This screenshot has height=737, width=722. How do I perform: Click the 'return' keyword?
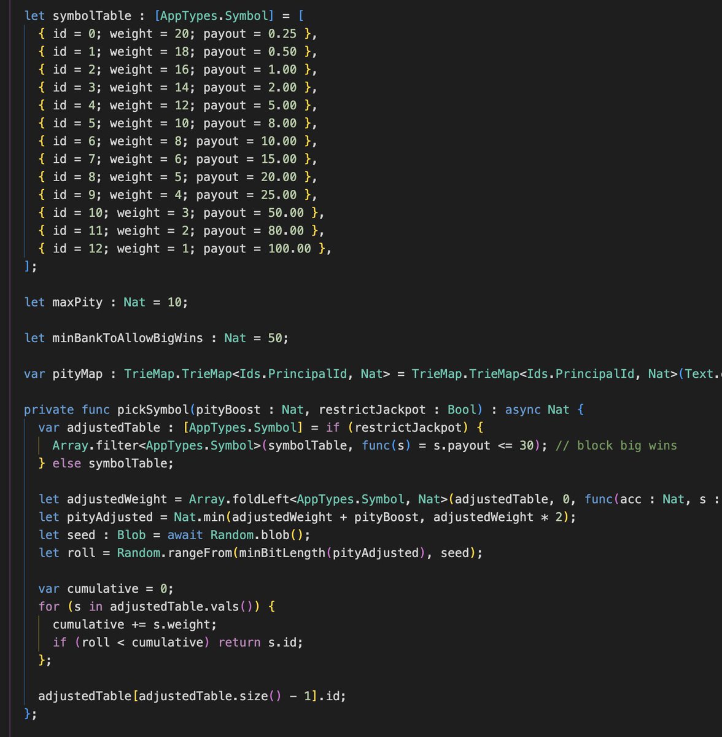239,642
